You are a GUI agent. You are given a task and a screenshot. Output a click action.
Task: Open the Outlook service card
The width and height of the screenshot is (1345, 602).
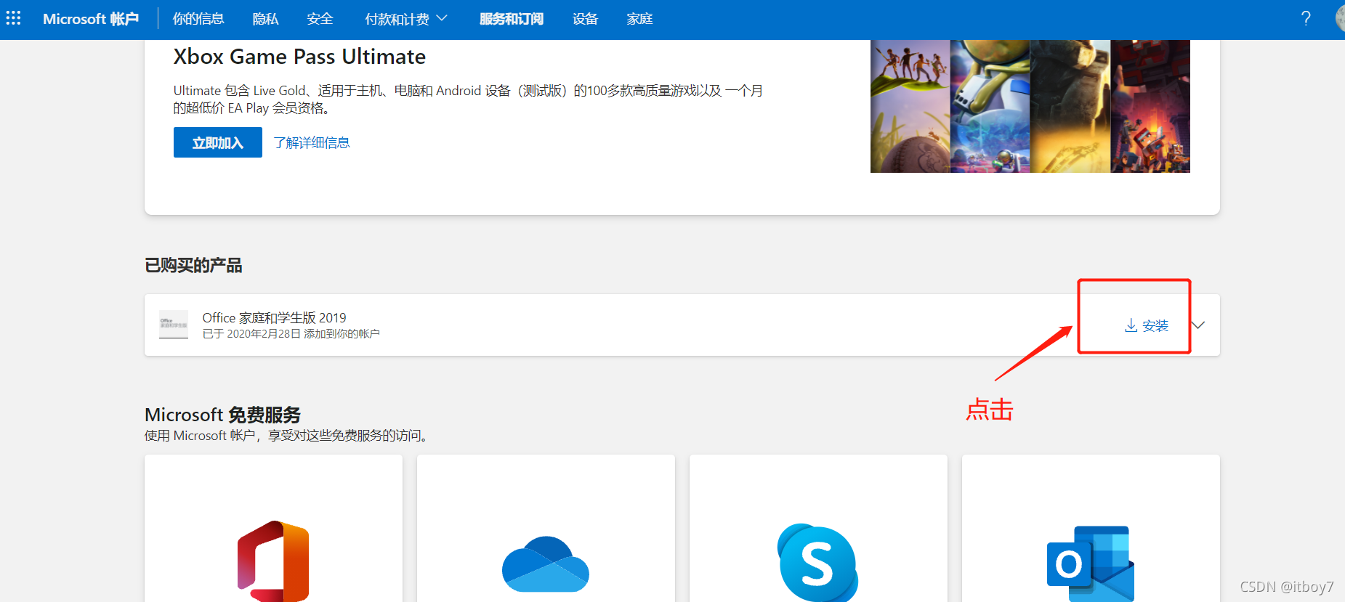click(1091, 528)
